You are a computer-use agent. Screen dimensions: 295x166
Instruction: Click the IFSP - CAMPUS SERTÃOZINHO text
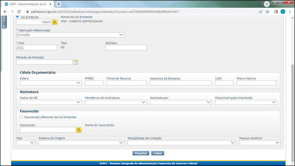tap(82, 21)
